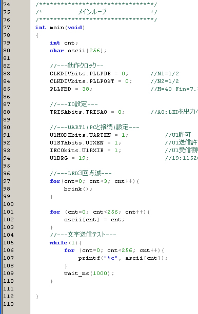Click the '//---IO設定---' comment

74,104
